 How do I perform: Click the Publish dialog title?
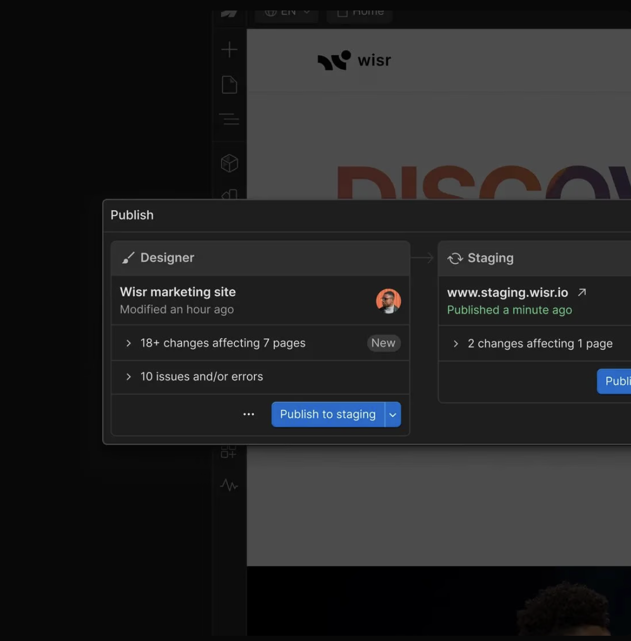(132, 215)
